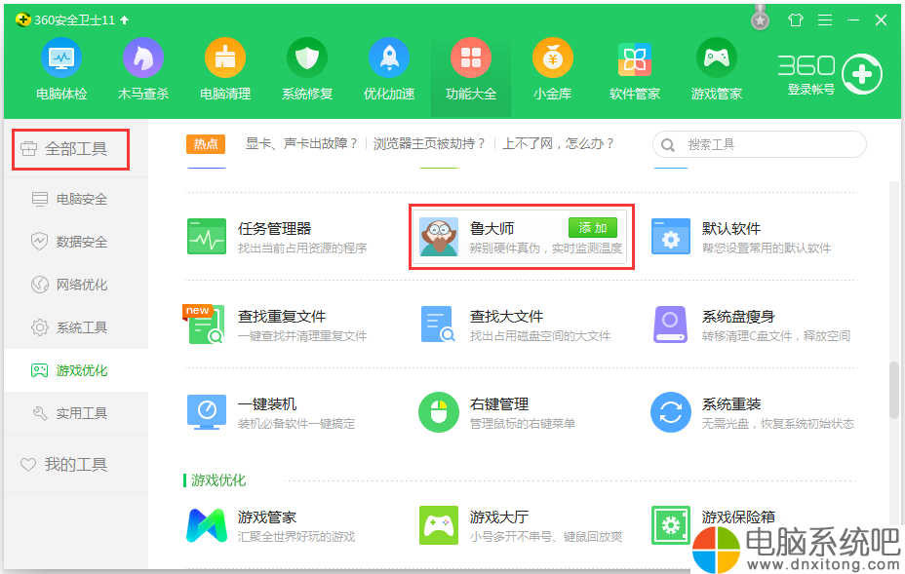Click the 系统盘瘦身 disk icon

671,325
